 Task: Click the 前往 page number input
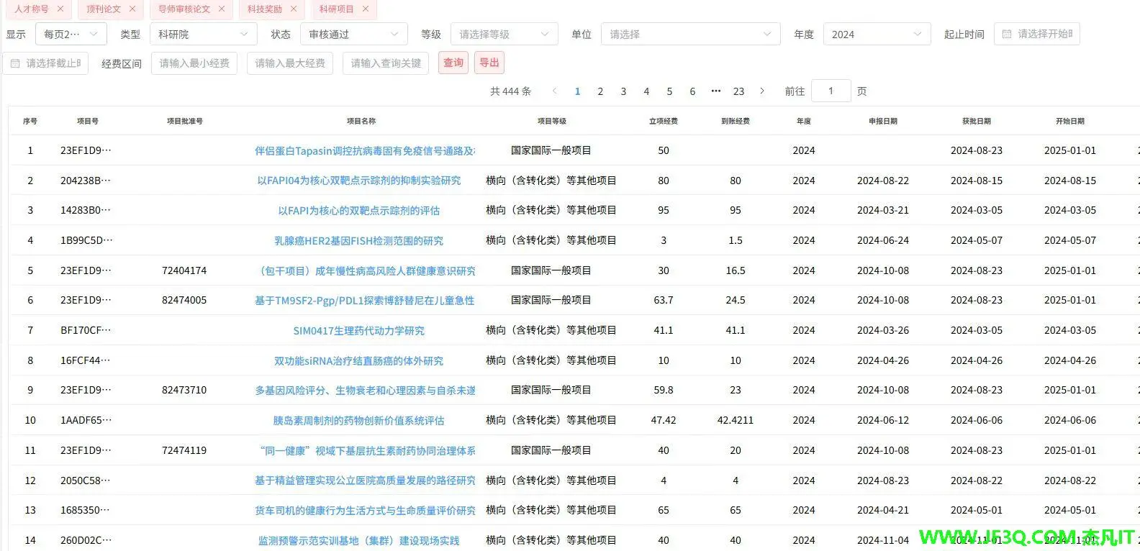pos(831,91)
